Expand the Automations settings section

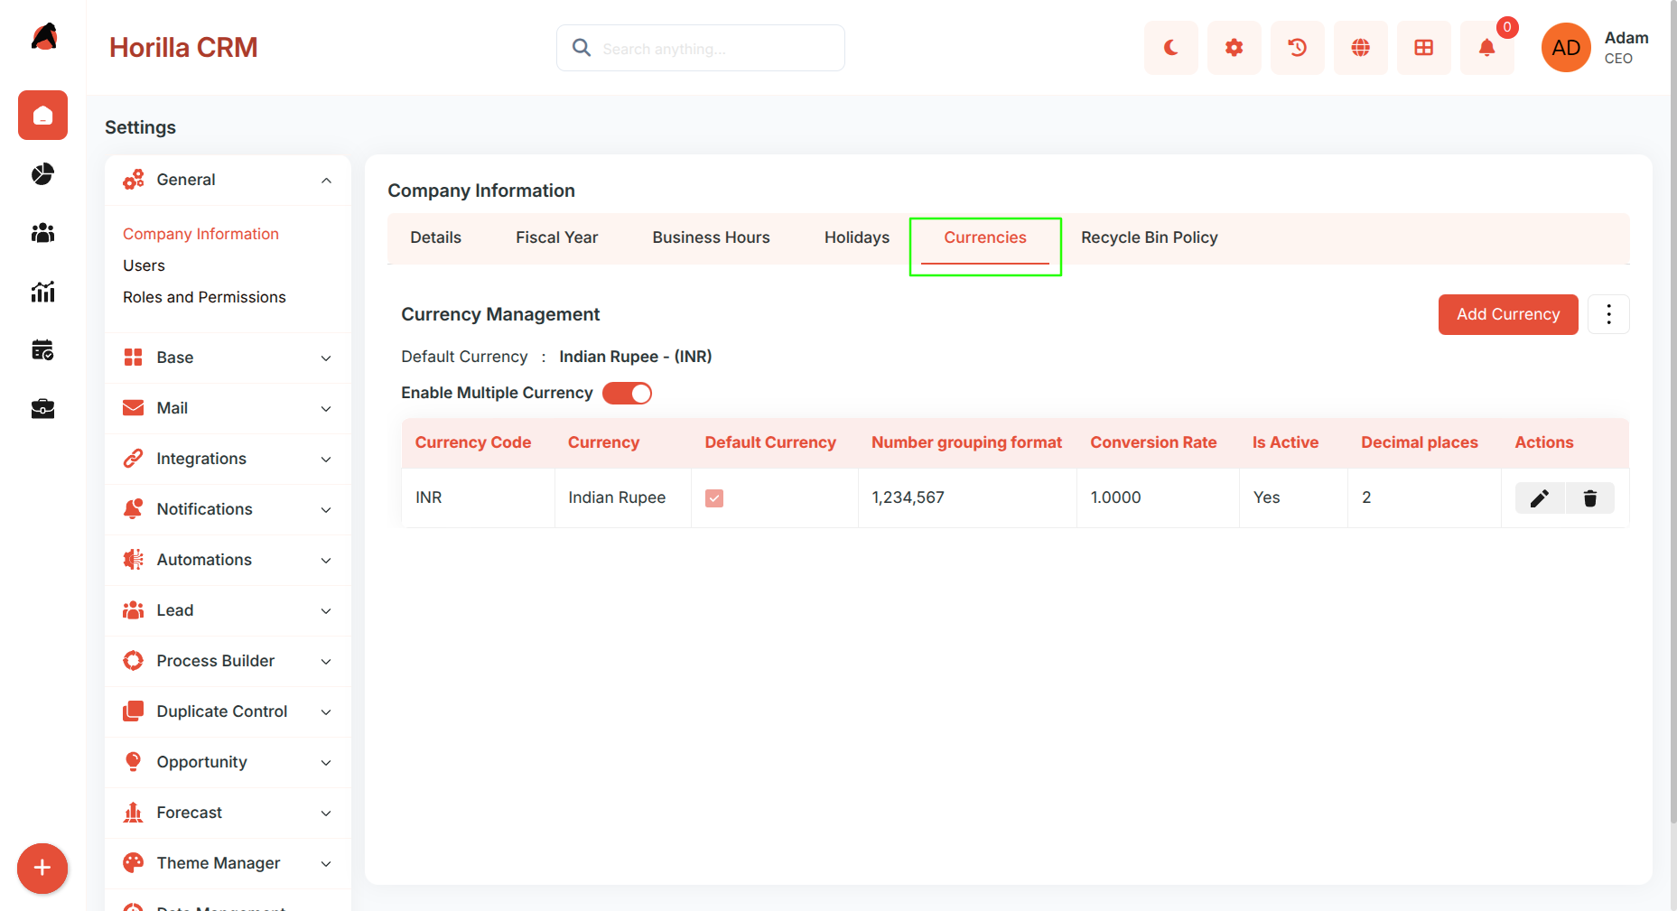[228, 560]
